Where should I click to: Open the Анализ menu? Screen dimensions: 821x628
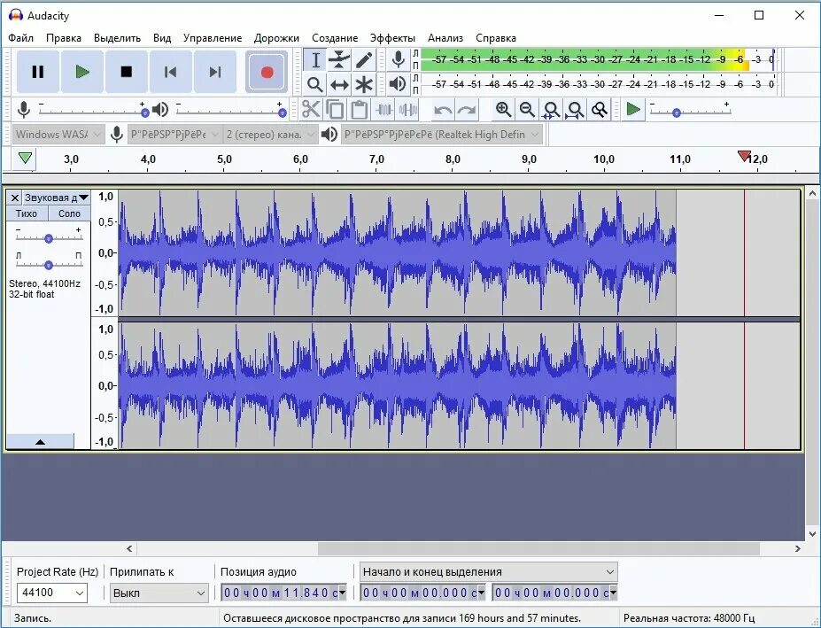coord(445,38)
